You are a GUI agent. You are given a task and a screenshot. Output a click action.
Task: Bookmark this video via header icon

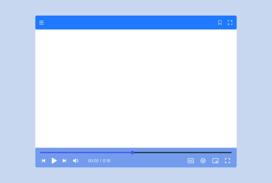tap(220, 22)
